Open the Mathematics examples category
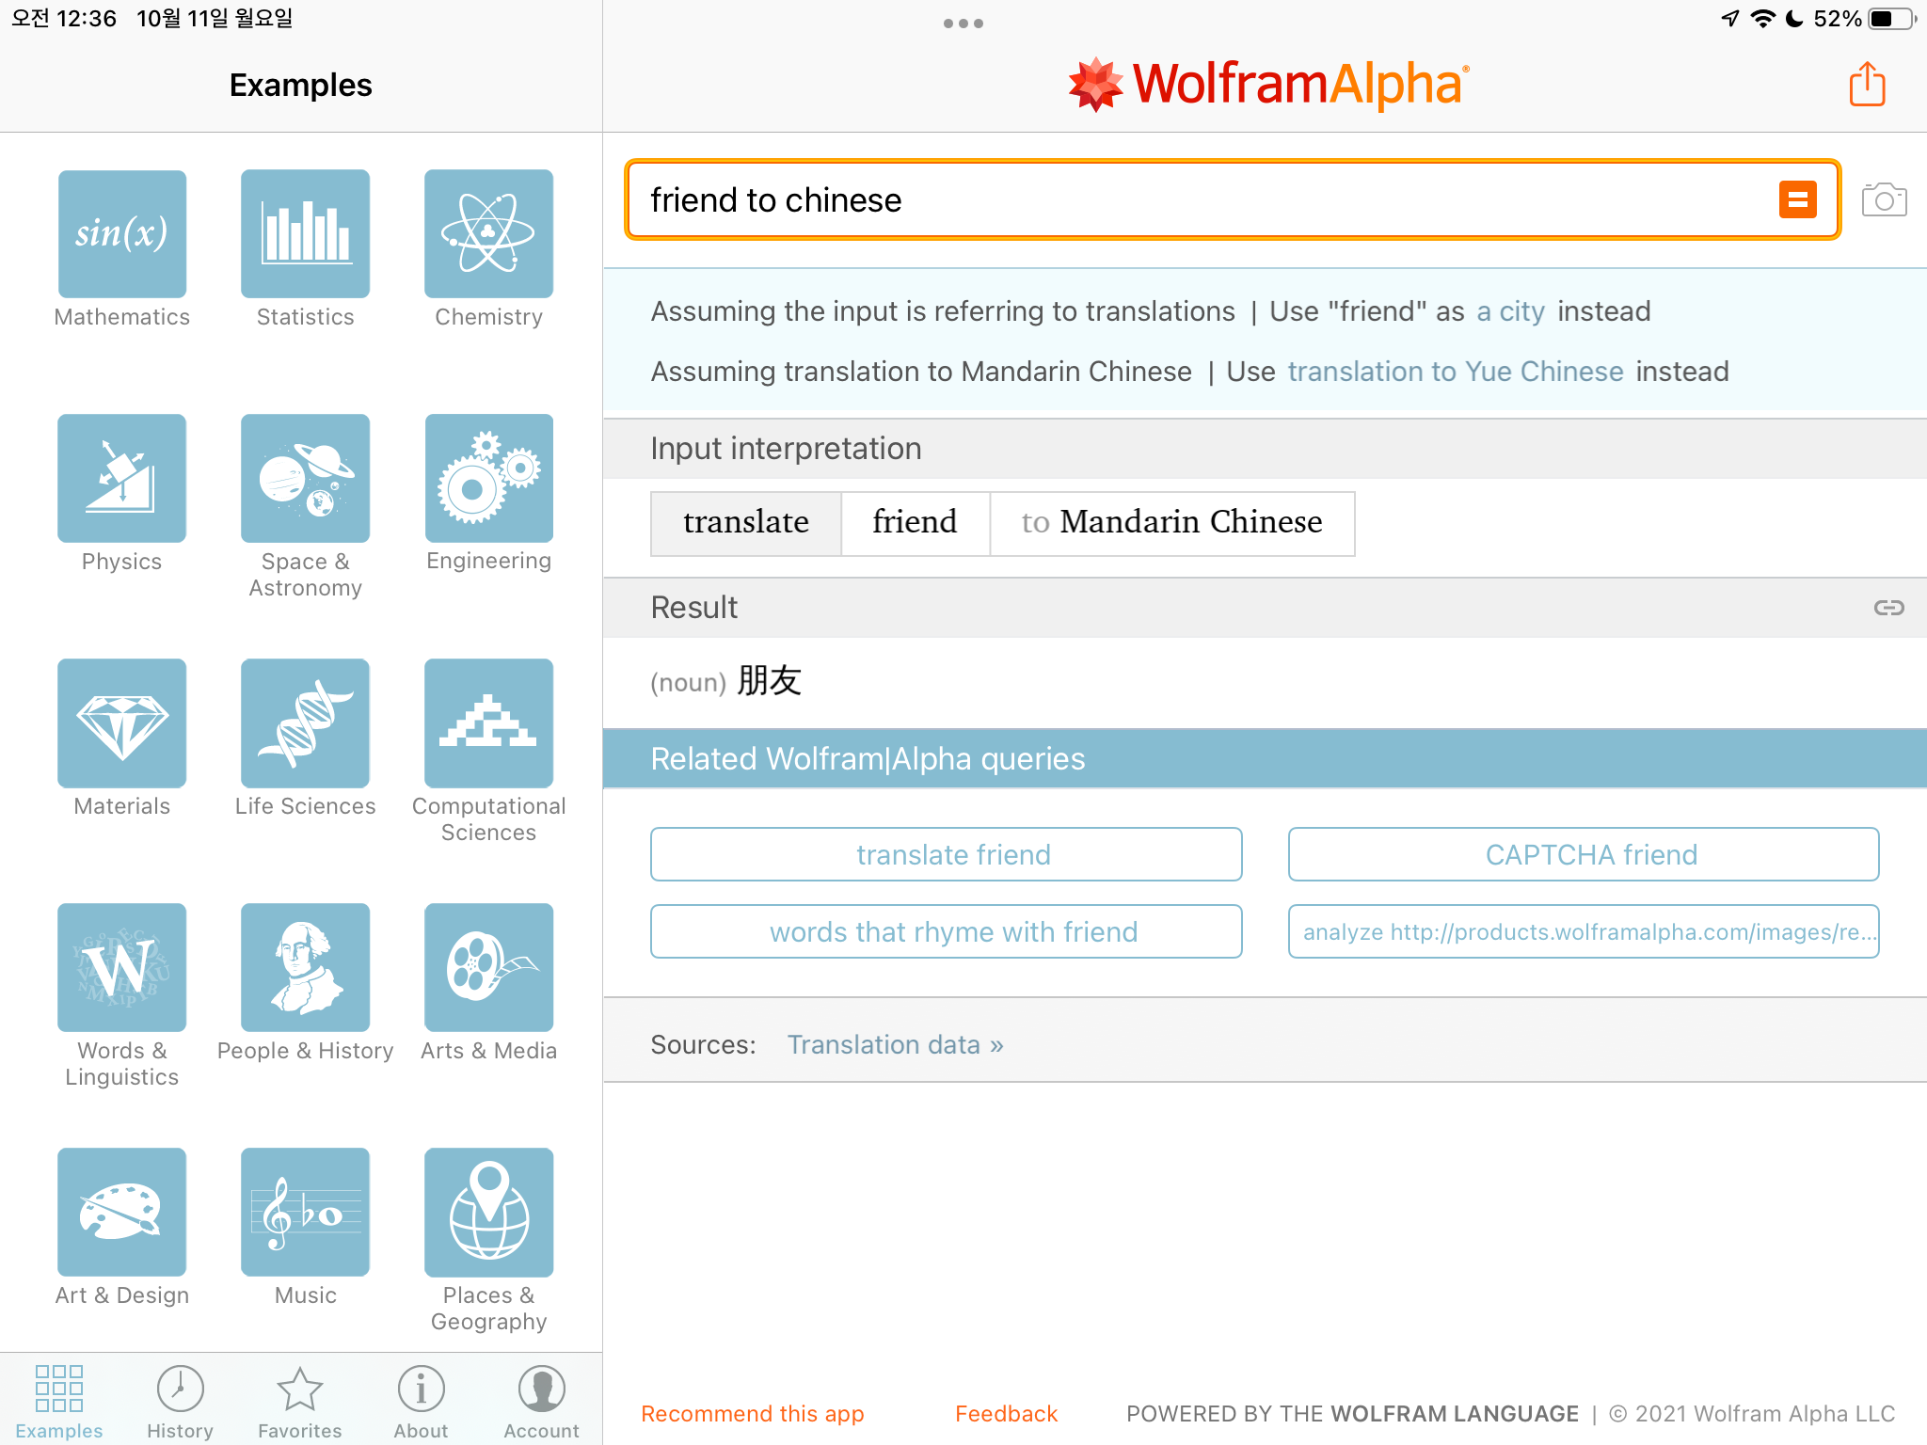Image resolution: width=1927 pixels, height=1445 pixels. [122, 234]
